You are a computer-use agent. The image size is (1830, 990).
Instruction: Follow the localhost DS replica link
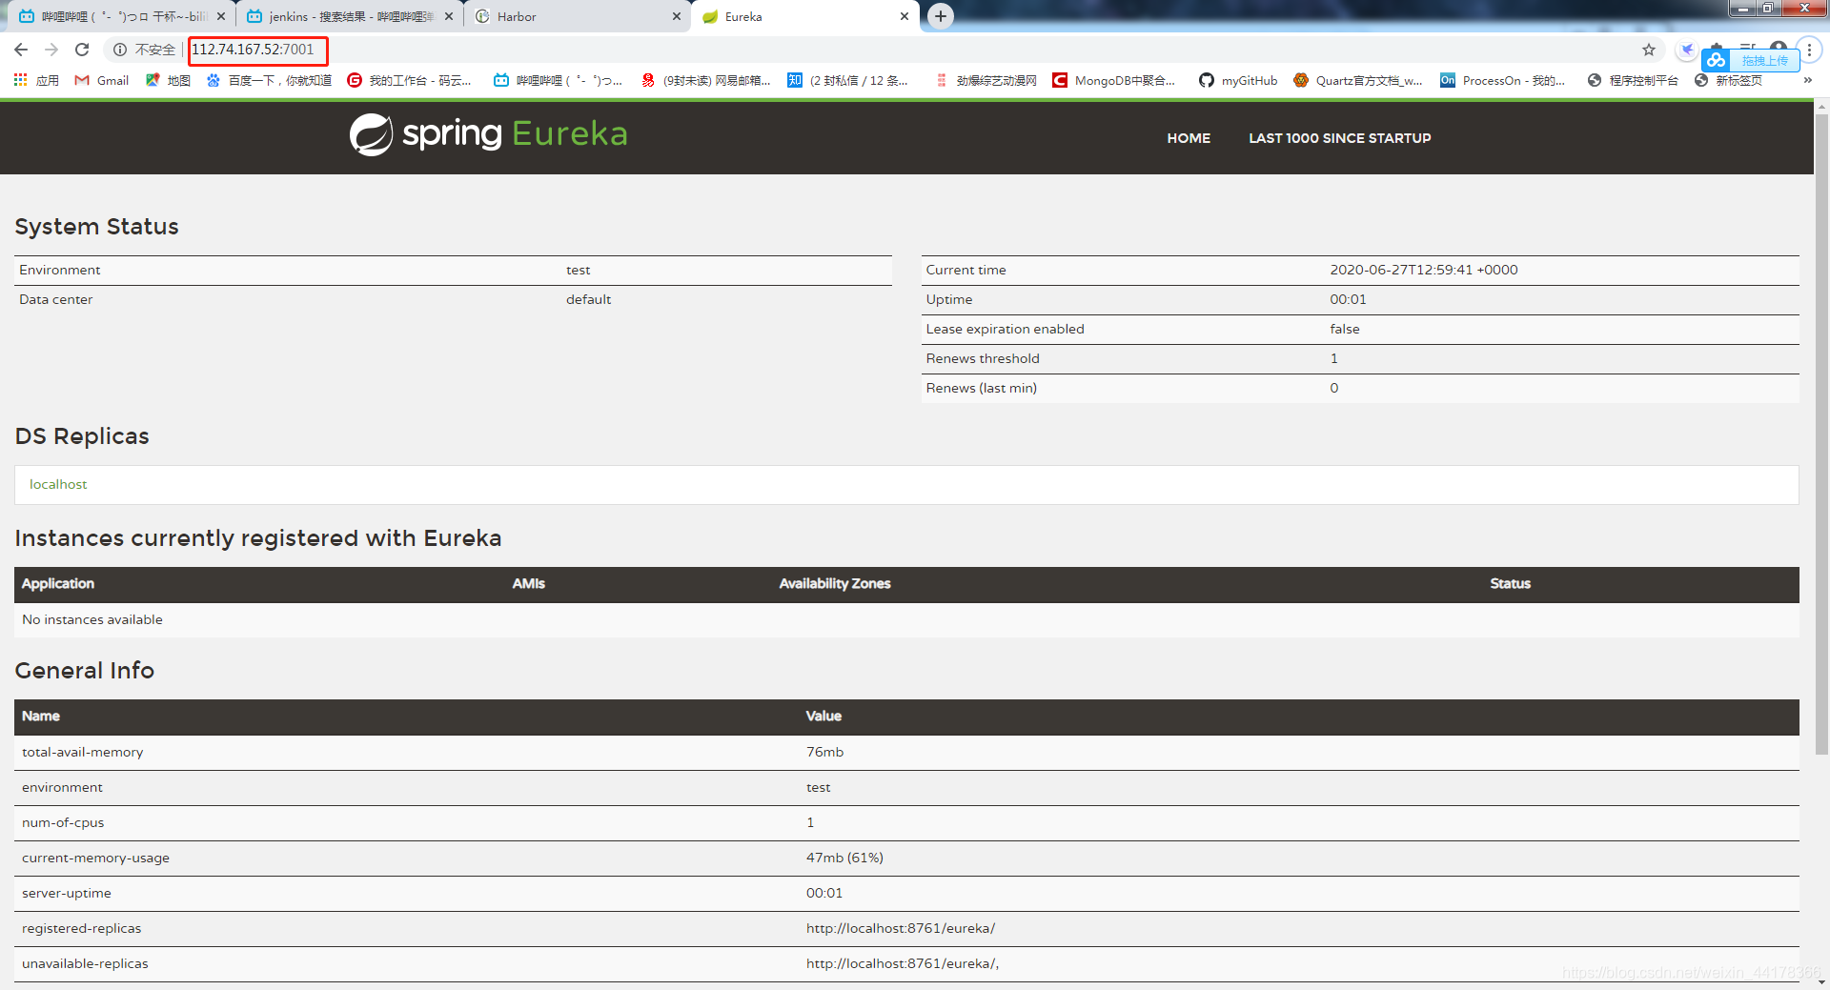click(x=58, y=484)
